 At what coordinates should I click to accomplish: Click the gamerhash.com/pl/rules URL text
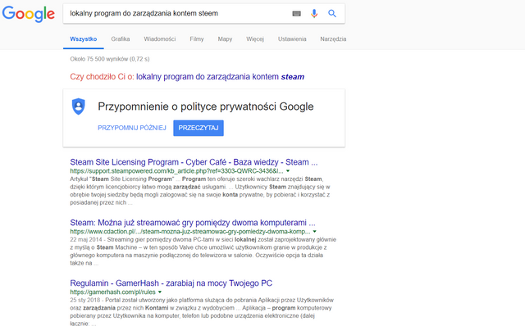[113, 292]
